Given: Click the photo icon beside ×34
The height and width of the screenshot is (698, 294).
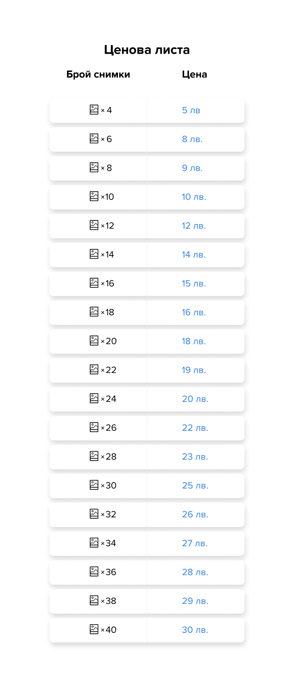Looking at the screenshot, I should click(x=94, y=543).
